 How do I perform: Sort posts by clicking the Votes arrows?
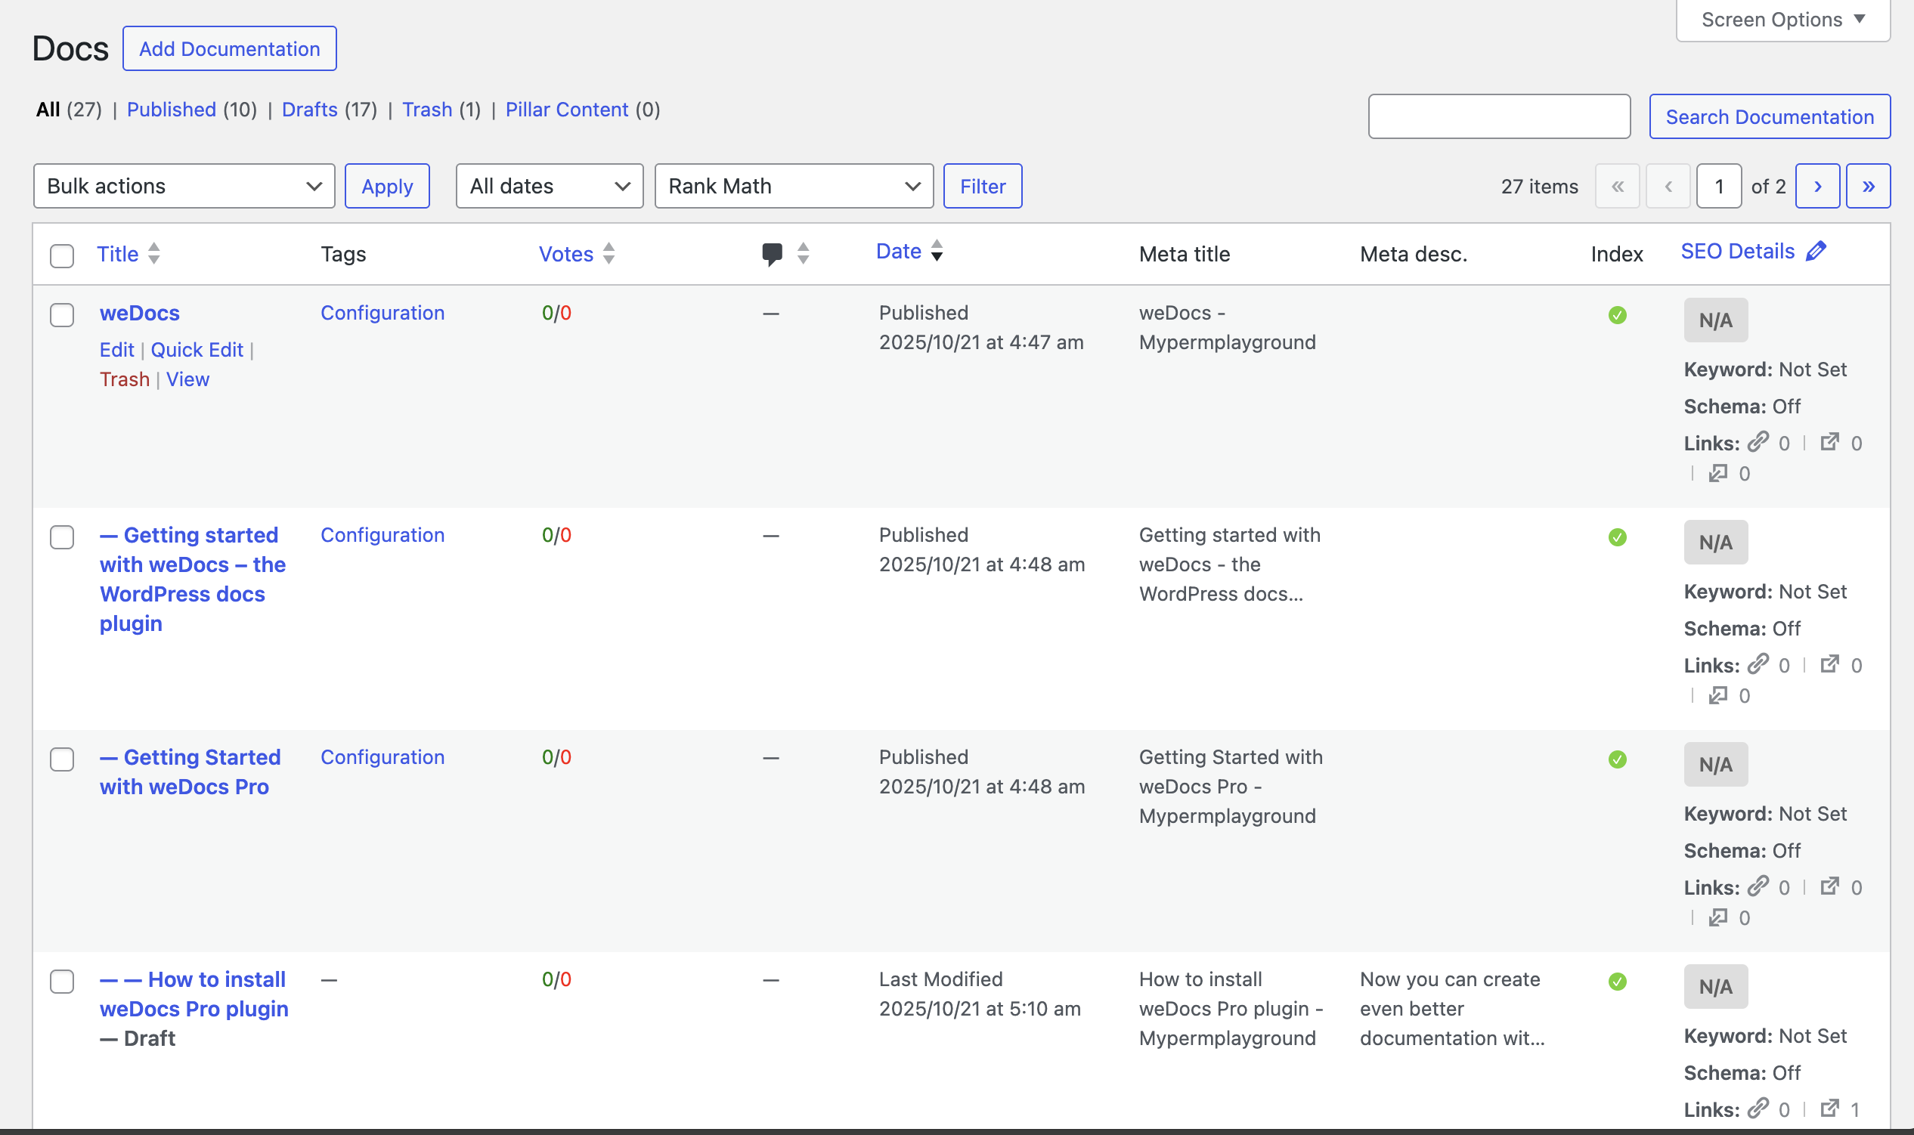point(608,253)
